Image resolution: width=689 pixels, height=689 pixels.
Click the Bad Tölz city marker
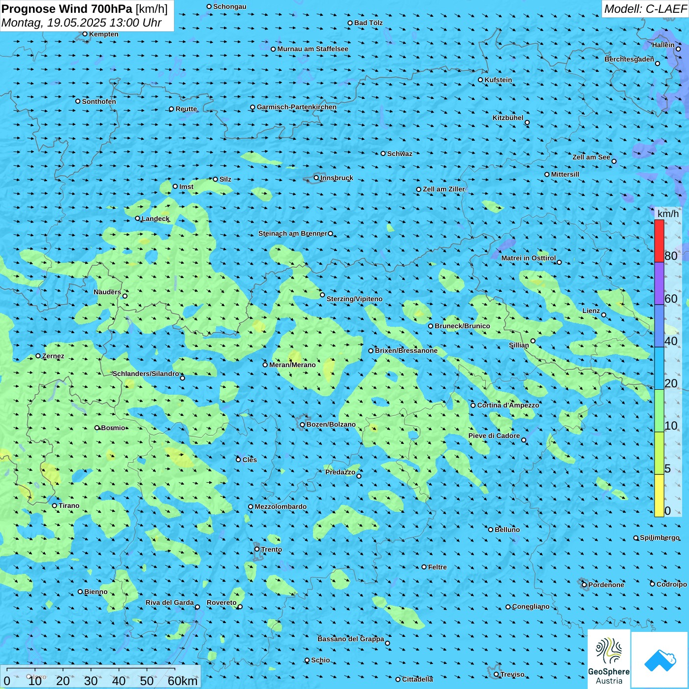point(350,23)
